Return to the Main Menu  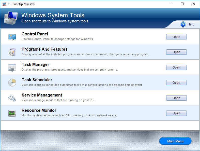175,141
